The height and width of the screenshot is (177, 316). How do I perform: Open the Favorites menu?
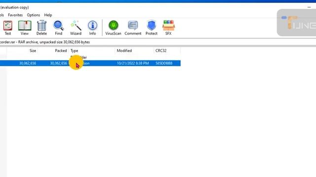click(15, 15)
